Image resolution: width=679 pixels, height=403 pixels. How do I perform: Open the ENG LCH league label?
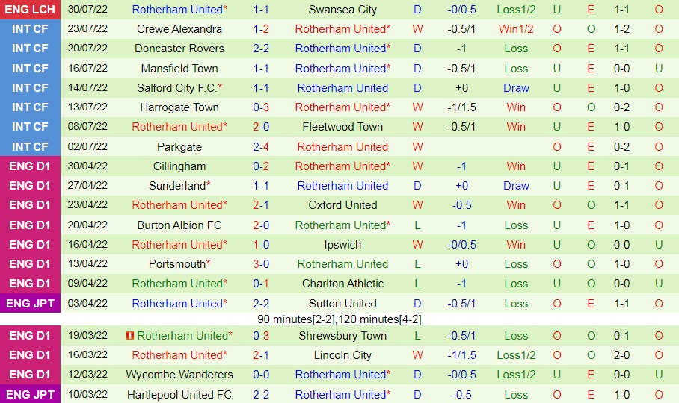click(x=30, y=10)
